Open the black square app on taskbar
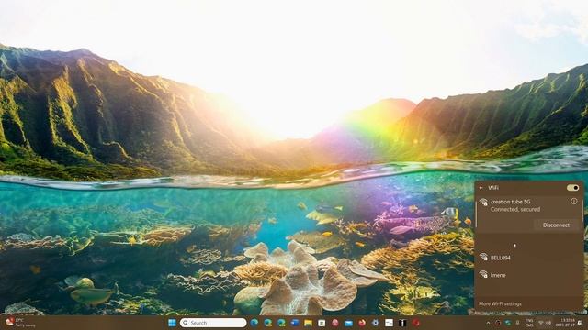588x330 pixels. (x=402, y=323)
